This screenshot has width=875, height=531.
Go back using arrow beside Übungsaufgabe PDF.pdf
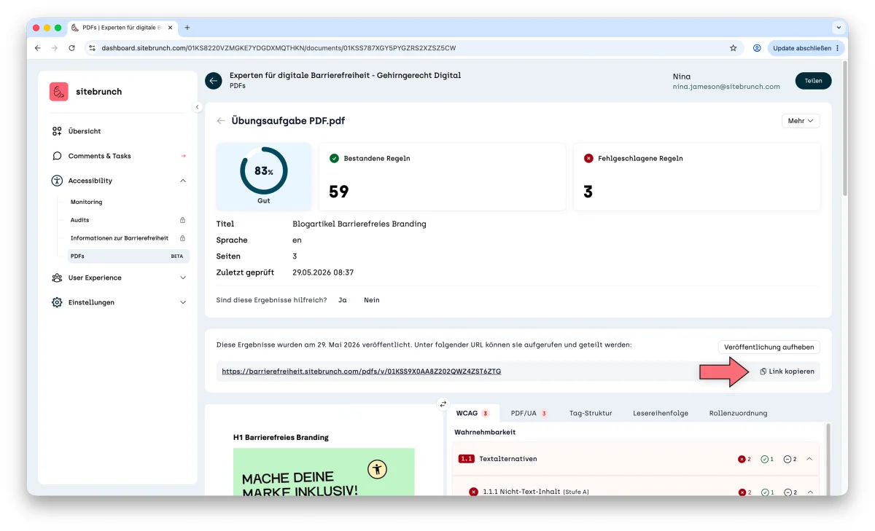pyautogui.click(x=221, y=121)
